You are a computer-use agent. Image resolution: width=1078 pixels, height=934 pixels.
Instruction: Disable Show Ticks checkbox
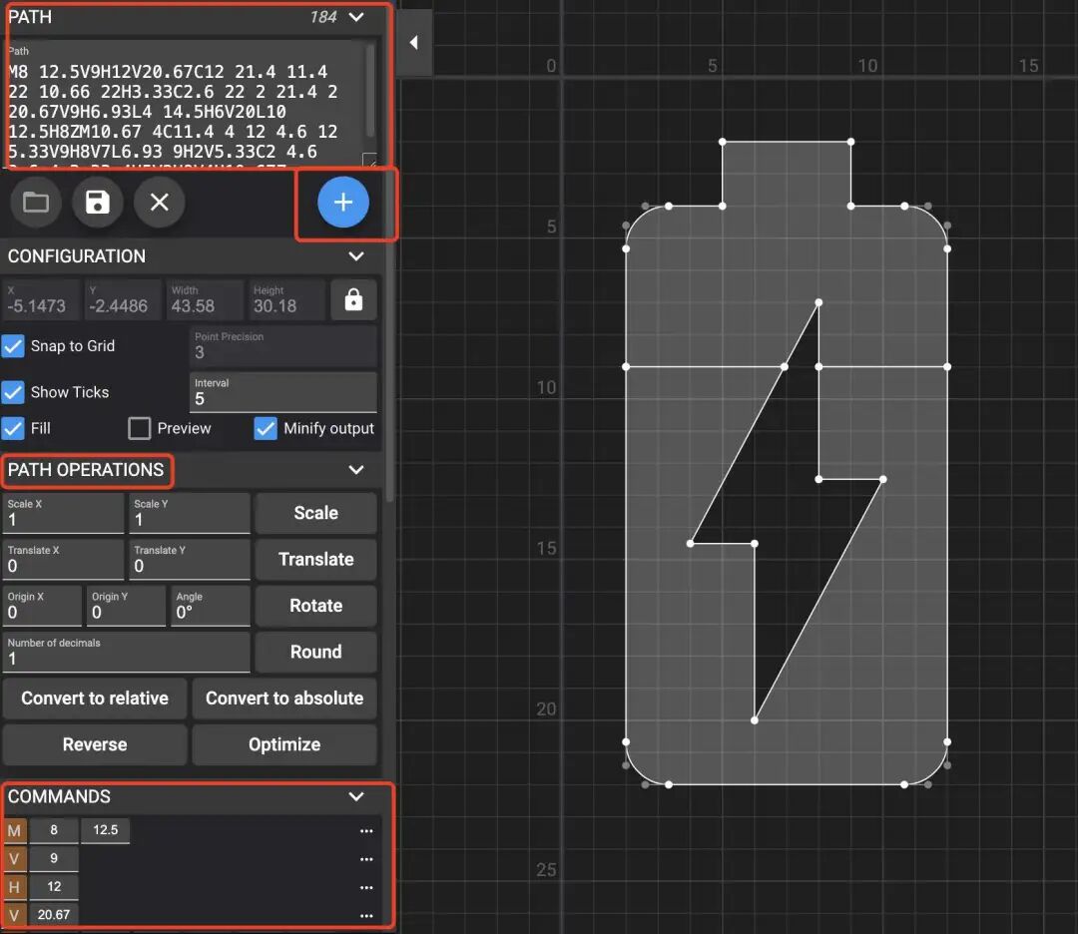13,392
